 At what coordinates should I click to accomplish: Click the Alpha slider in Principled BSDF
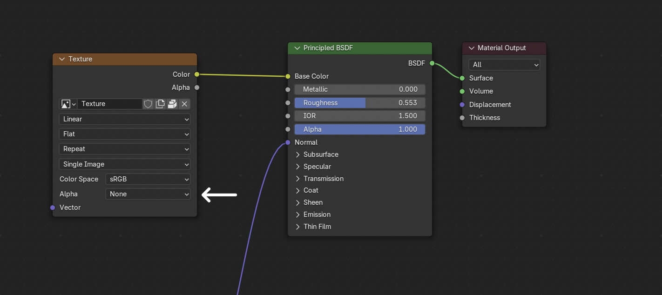tap(360, 129)
